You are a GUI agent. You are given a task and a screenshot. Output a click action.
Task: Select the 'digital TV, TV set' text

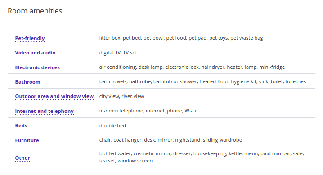coord(118,53)
